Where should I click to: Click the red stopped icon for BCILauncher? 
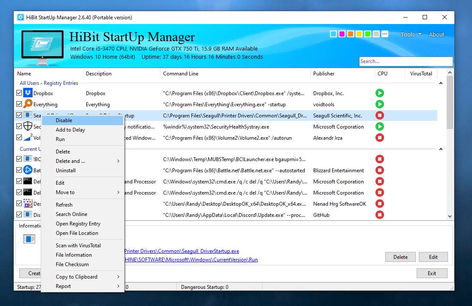(x=380, y=159)
